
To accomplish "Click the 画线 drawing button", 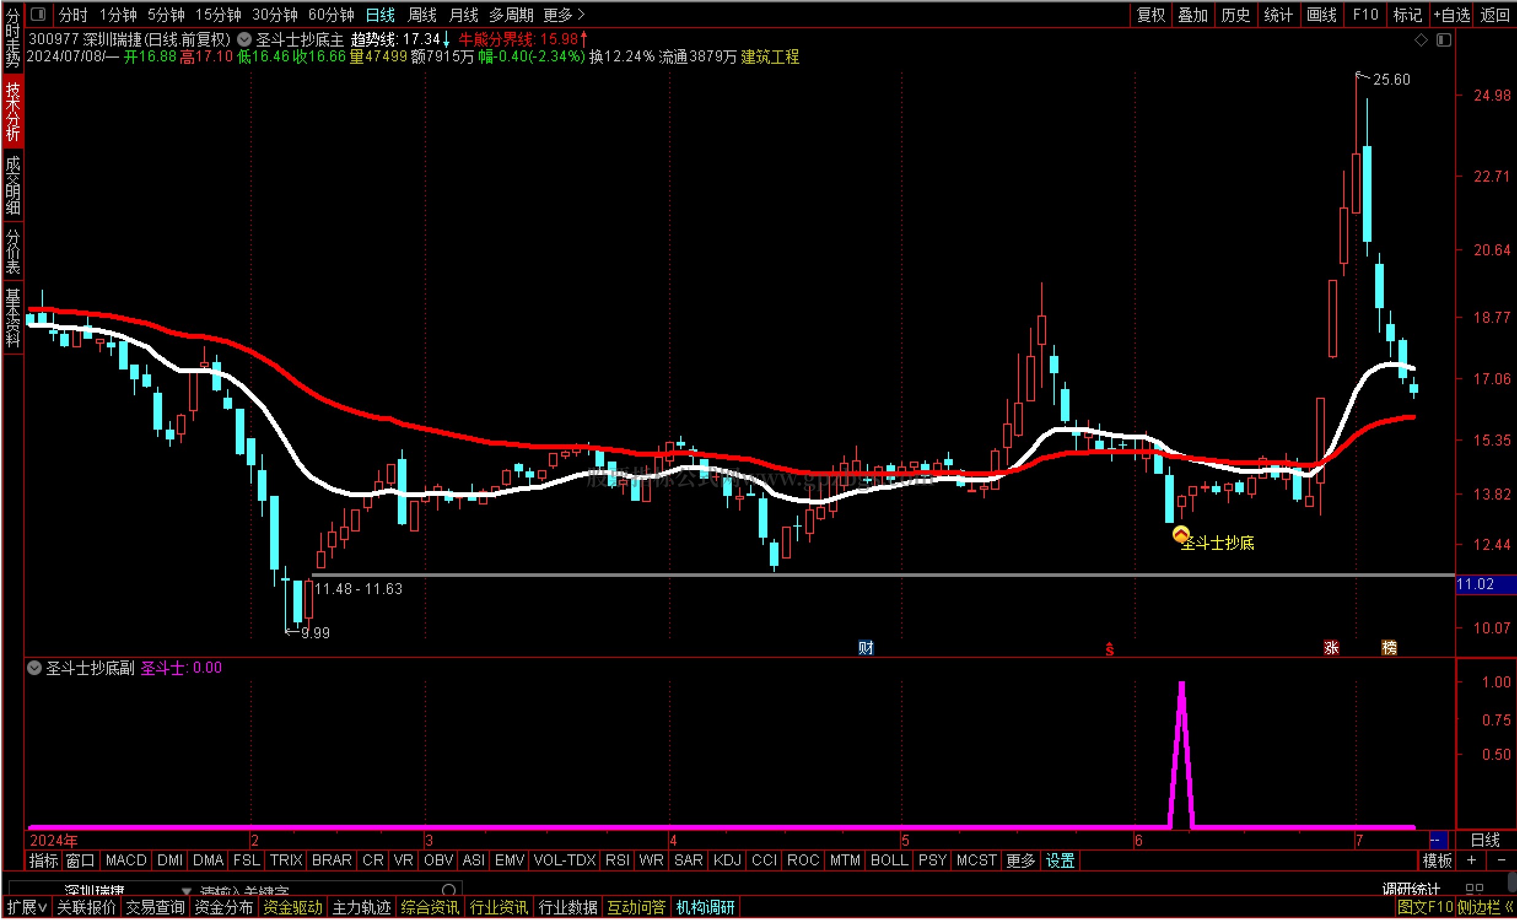I will (1321, 14).
